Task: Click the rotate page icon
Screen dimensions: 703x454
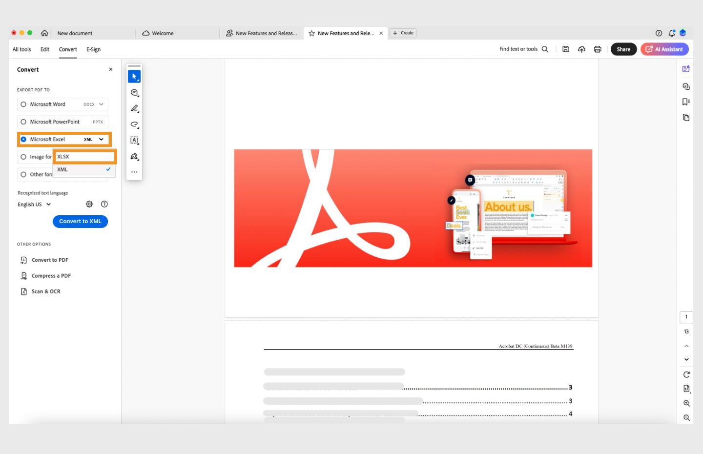Action: point(686,374)
